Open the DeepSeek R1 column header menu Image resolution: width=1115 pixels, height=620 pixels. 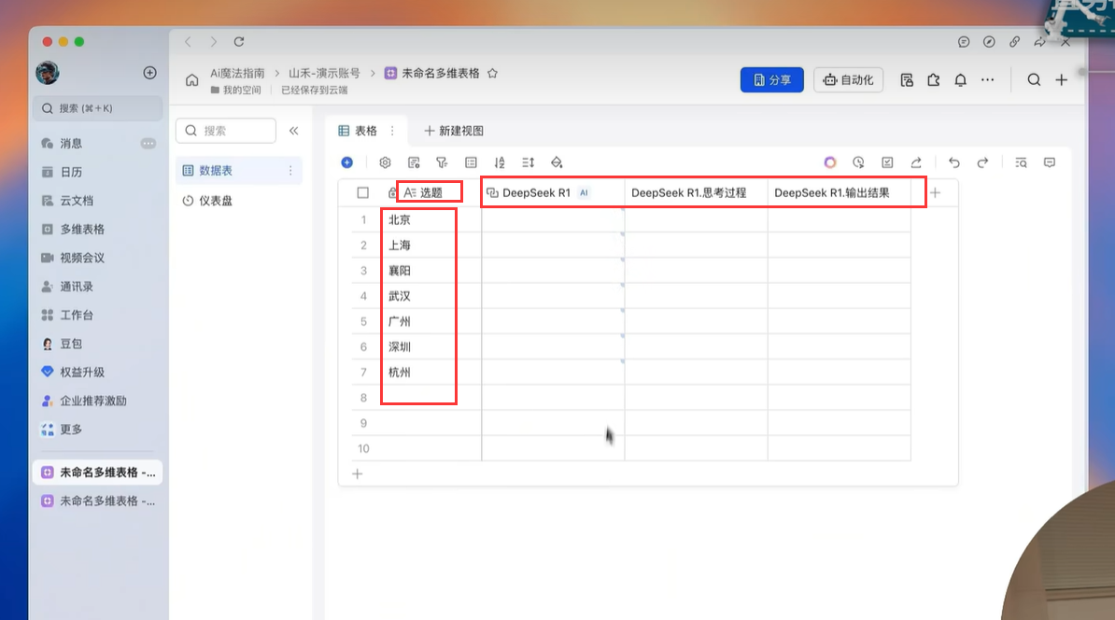coord(553,192)
